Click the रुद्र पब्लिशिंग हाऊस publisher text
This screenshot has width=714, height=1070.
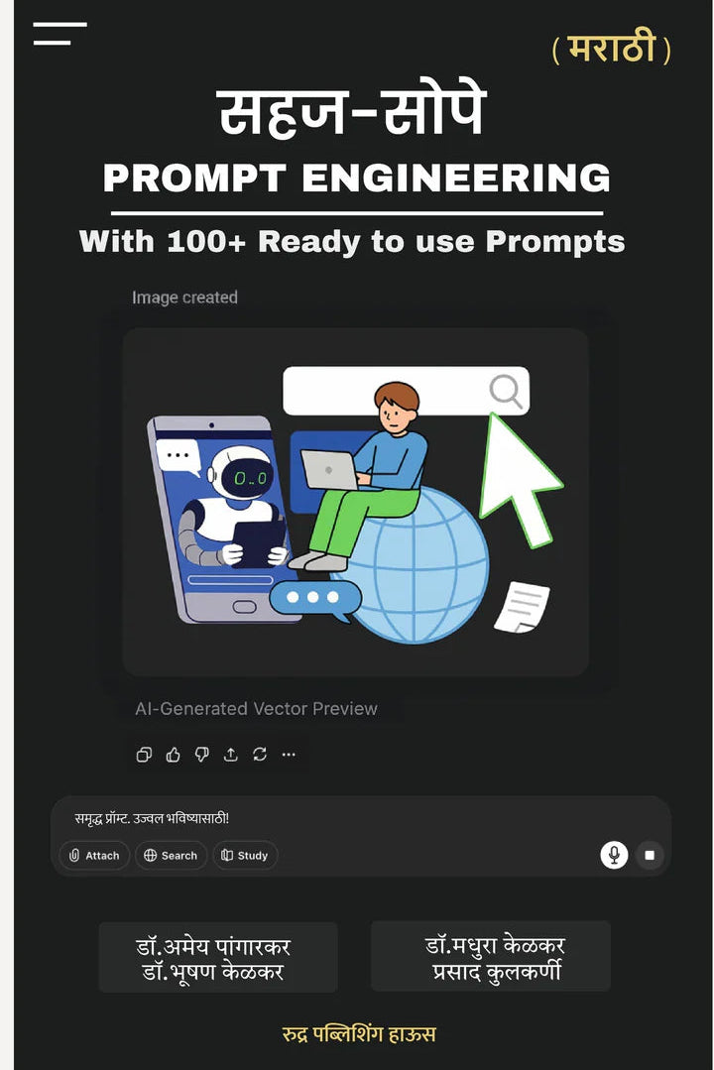point(358,1034)
